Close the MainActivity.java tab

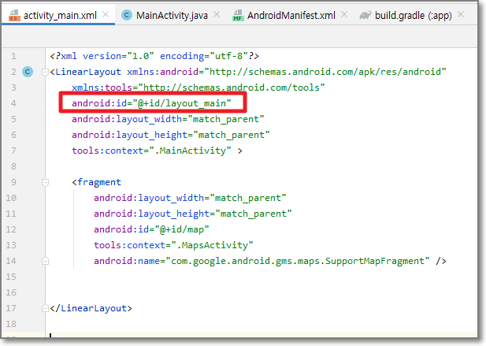217,14
